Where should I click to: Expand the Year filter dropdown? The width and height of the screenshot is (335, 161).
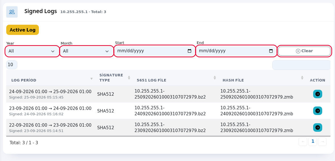point(32,51)
